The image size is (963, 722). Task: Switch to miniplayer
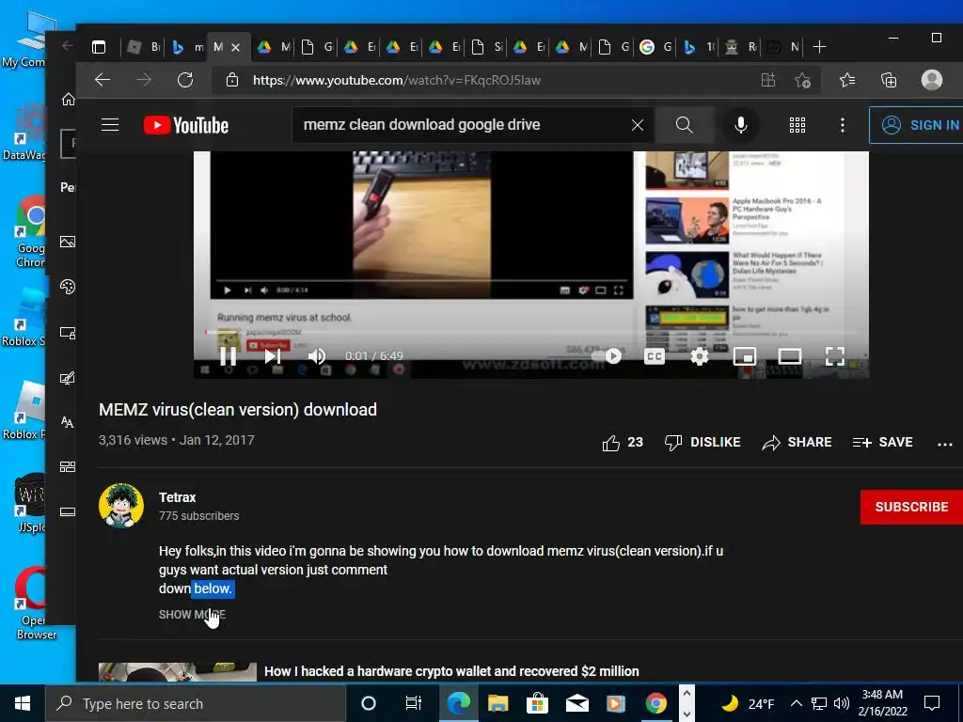745,356
